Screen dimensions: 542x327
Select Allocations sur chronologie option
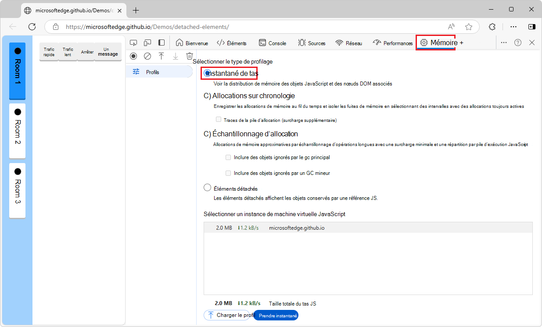[x=249, y=96]
